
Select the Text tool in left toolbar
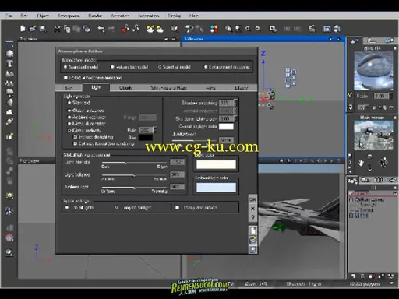click(x=9, y=63)
